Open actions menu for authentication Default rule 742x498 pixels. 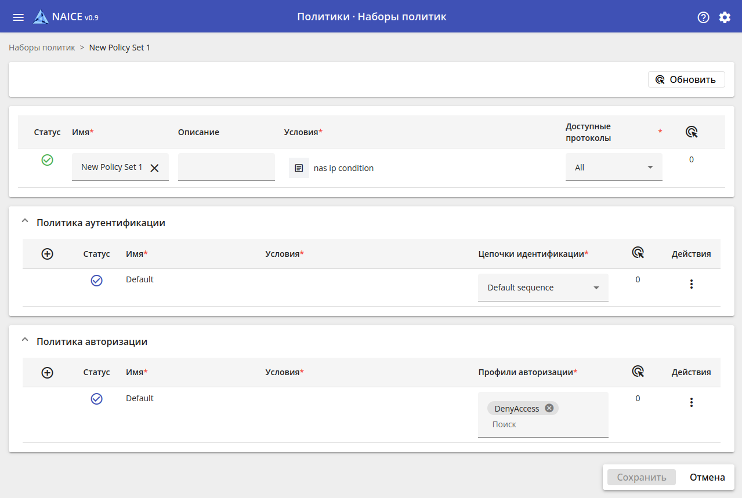click(691, 284)
